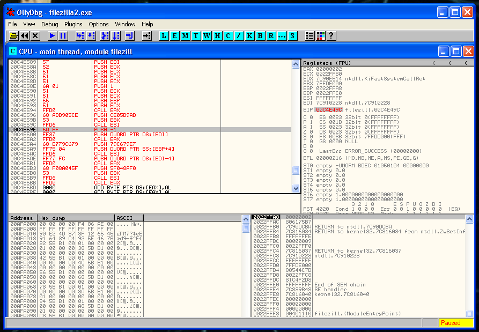Click the Close program X toolbar icon
This screenshot has height=332, width=479.
pyautogui.click(x=35, y=36)
